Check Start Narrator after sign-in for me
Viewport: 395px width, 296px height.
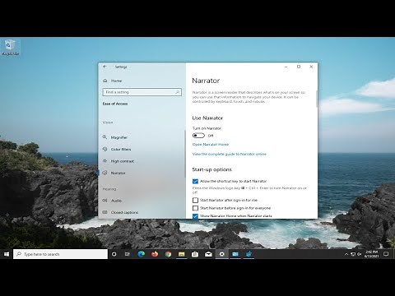point(195,201)
